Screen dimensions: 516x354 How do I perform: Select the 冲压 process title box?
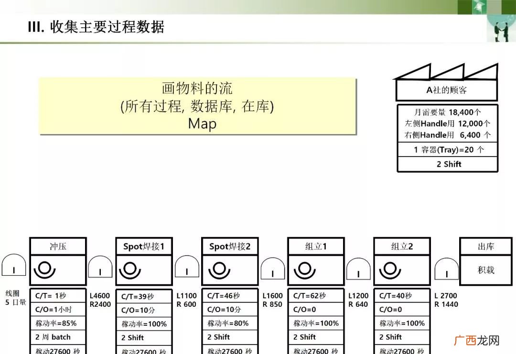(x=58, y=246)
